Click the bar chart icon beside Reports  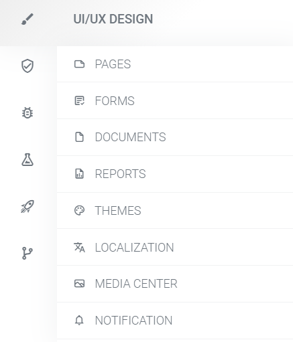click(x=79, y=174)
